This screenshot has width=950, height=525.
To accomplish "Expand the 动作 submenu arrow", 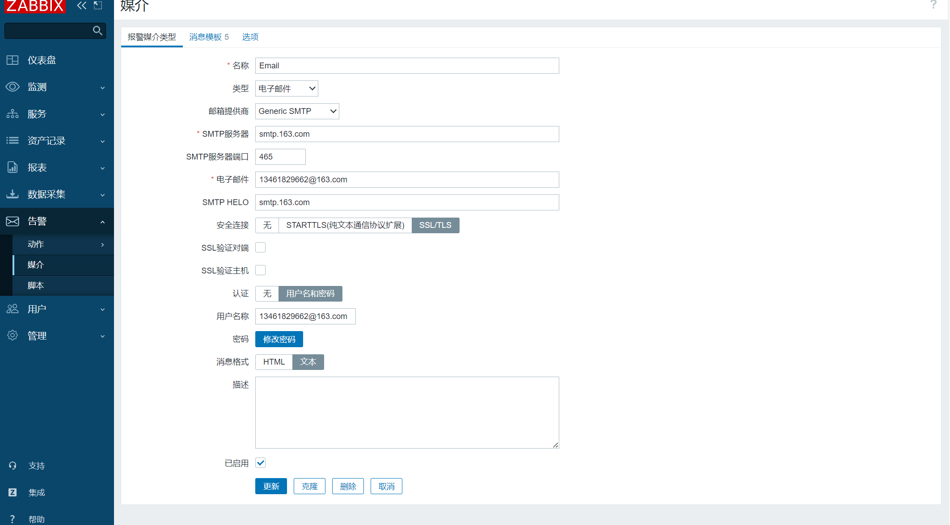I will pyautogui.click(x=102, y=244).
